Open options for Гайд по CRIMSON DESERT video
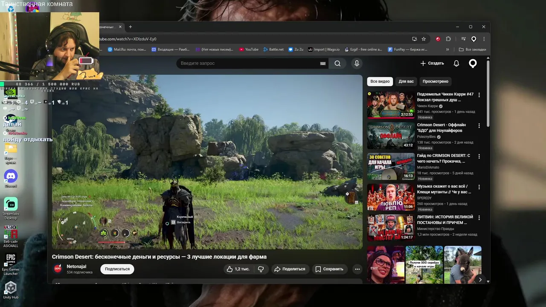This screenshot has width=546, height=307. (x=479, y=156)
